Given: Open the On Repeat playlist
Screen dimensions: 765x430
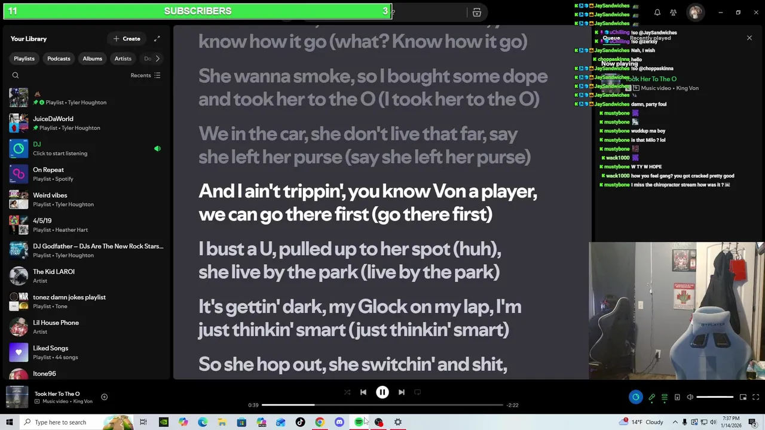Looking at the screenshot, I should 87,174.
